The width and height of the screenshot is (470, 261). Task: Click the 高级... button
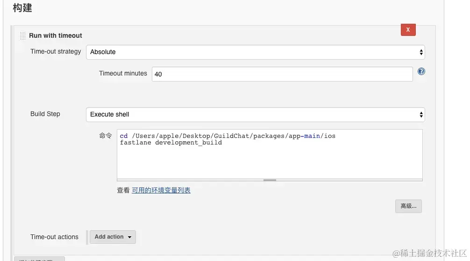pos(408,206)
